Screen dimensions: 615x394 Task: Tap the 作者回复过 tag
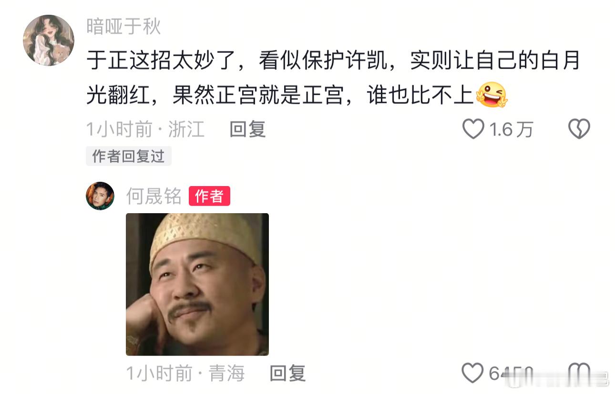click(x=128, y=156)
